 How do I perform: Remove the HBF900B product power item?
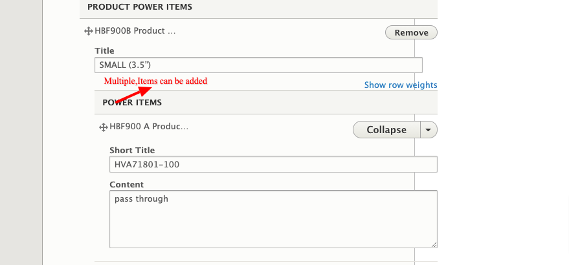tap(411, 32)
